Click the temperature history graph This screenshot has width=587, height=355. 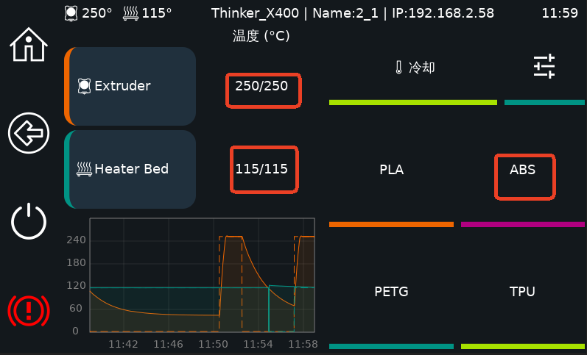tap(202, 275)
